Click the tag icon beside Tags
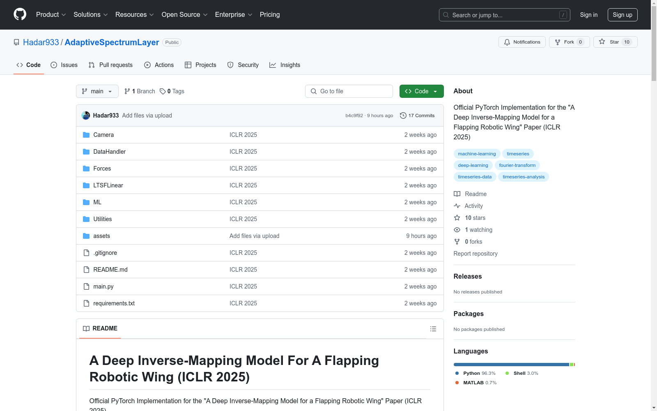This screenshot has width=657, height=411. 163,91
